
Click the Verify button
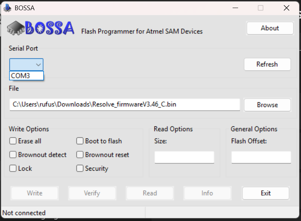[x=92, y=193]
